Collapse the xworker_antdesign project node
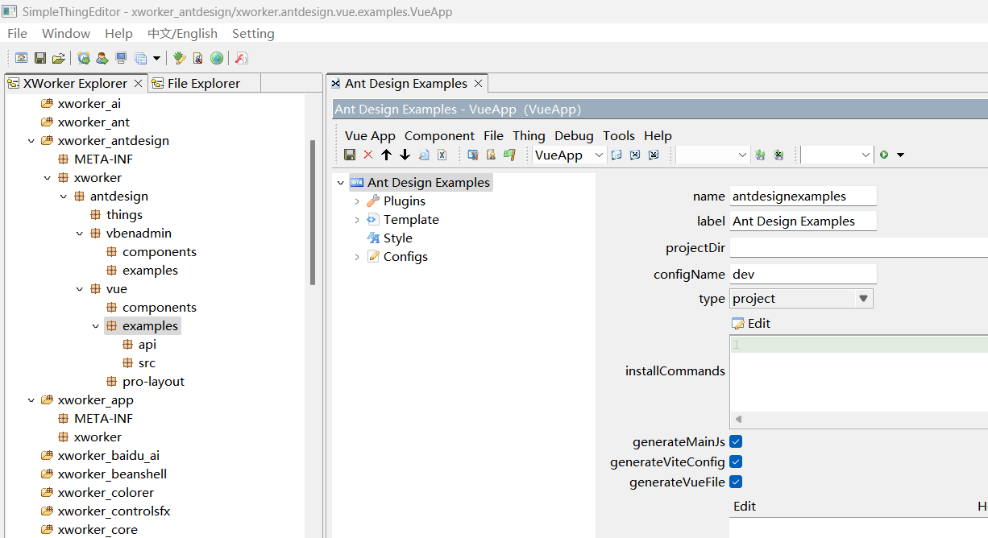988x538 pixels. pyautogui.click(x=31, y=141)
